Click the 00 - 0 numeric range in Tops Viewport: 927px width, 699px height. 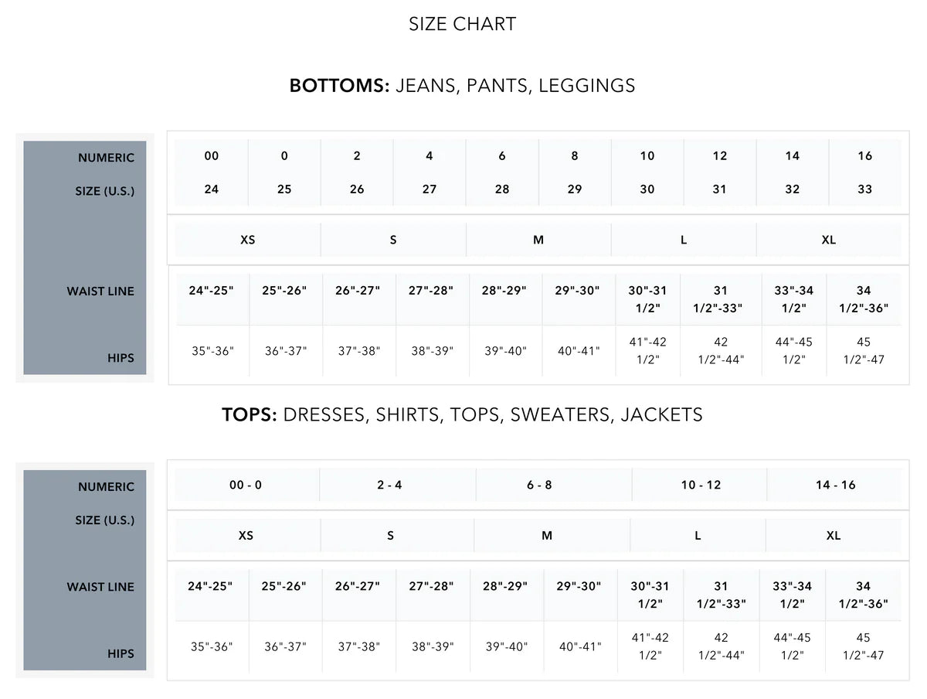click(246, 486)
